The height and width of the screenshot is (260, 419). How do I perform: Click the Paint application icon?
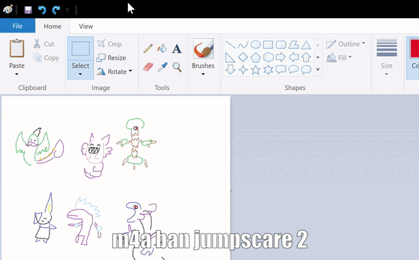[8, 9]
